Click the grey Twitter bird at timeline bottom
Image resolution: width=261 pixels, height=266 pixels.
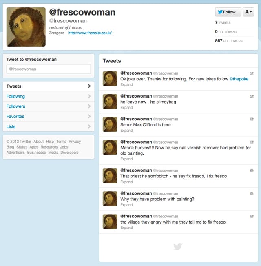[x=178, y=246]
